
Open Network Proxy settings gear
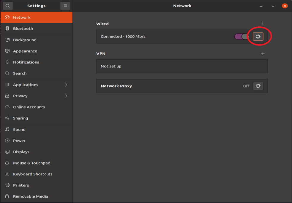[x=258, y=86]
